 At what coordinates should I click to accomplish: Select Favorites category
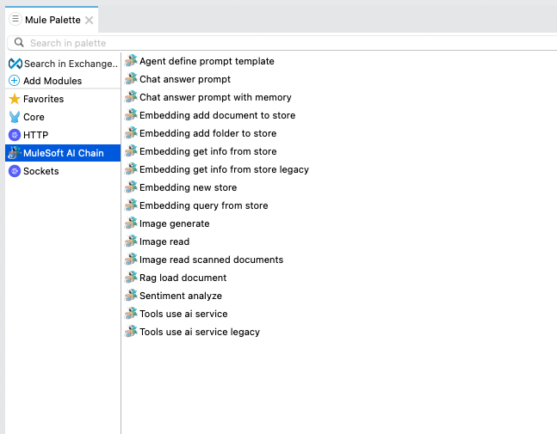click(x=43, y=99)
